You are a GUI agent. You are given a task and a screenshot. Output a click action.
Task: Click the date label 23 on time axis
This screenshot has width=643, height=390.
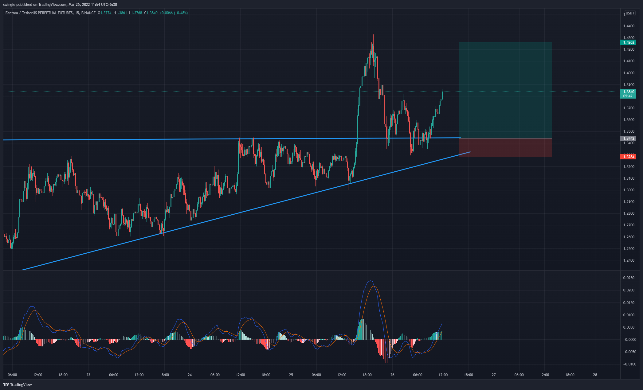click(x=88, y=375)
